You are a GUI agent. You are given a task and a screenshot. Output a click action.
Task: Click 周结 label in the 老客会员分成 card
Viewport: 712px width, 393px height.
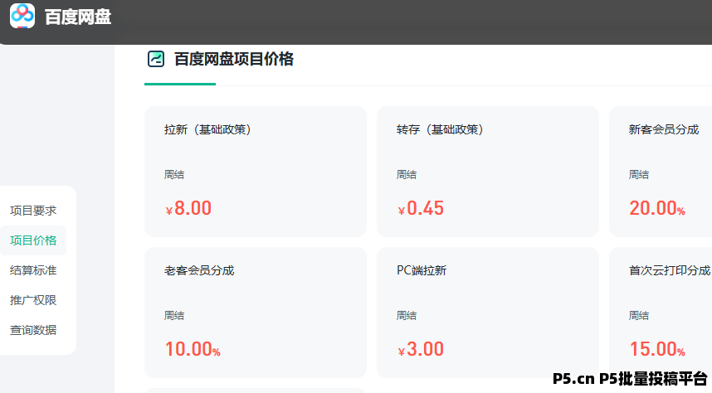coord(174,316)
